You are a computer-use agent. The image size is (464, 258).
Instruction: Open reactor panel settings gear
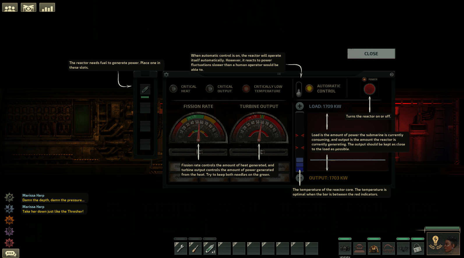click(x=166, y=74)
